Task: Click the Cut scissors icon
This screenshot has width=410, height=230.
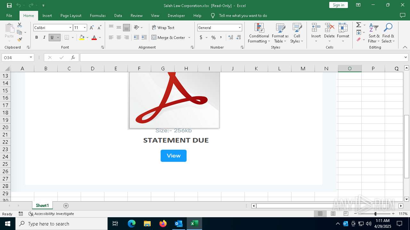Action: (20, 25)
